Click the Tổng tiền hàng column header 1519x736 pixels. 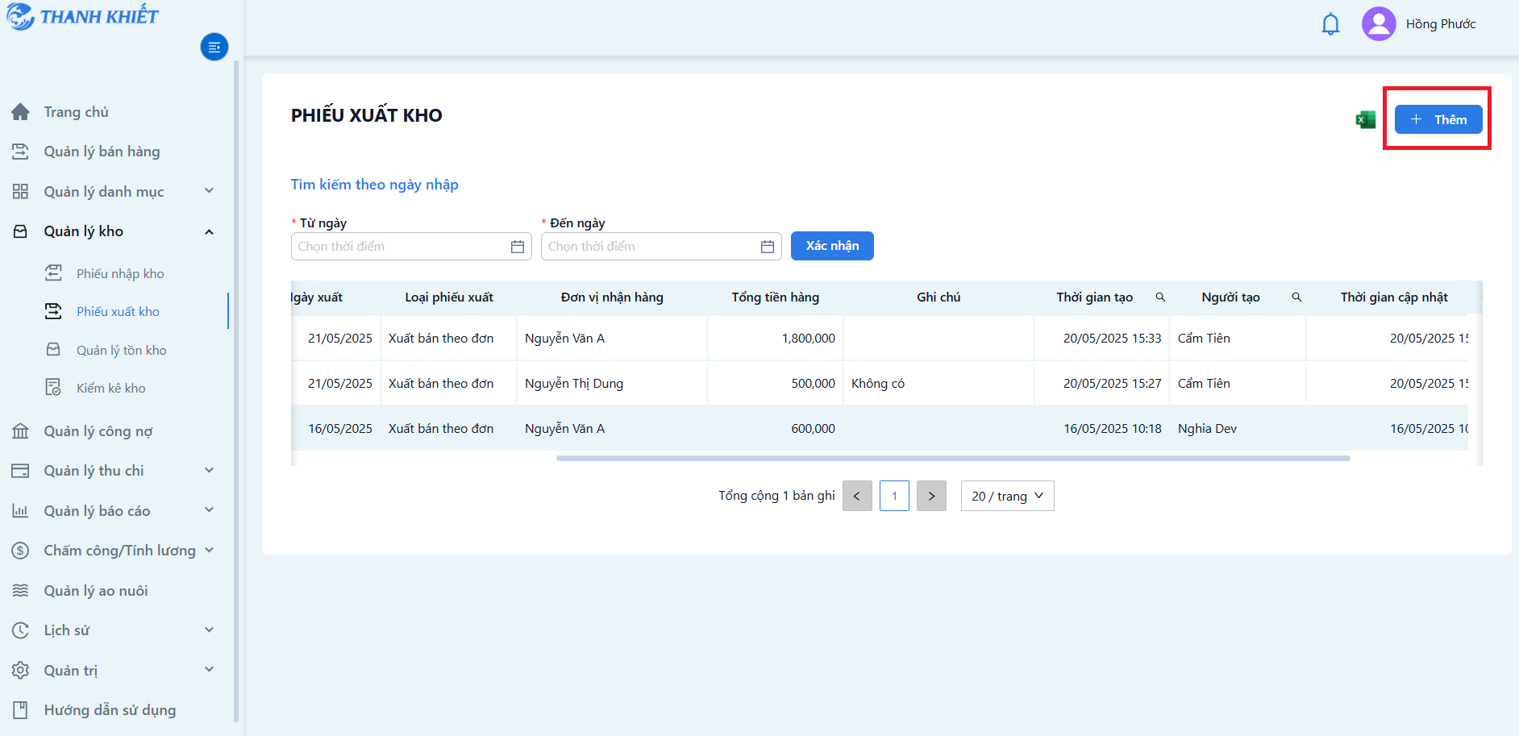775,297
